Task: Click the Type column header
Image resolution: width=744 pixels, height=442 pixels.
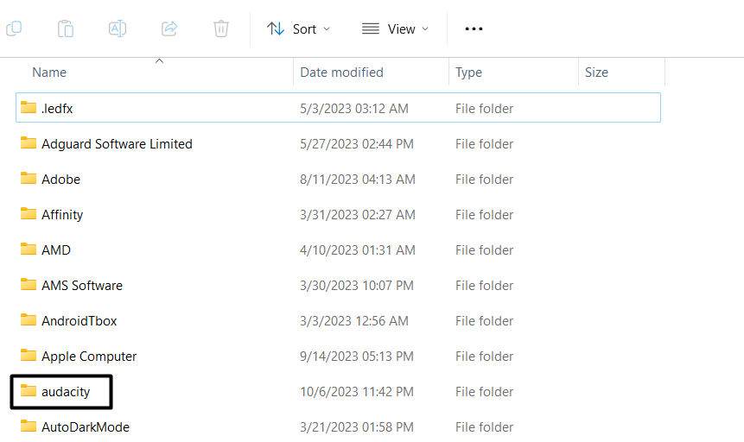Action: (468, 73)
